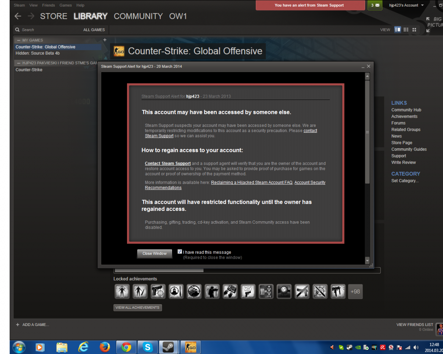This screenshot has height=354, width=443.
Task: Select Counter-Strike: Global Offensive in library
Action: pyautogui.click(x=58, y=47)
